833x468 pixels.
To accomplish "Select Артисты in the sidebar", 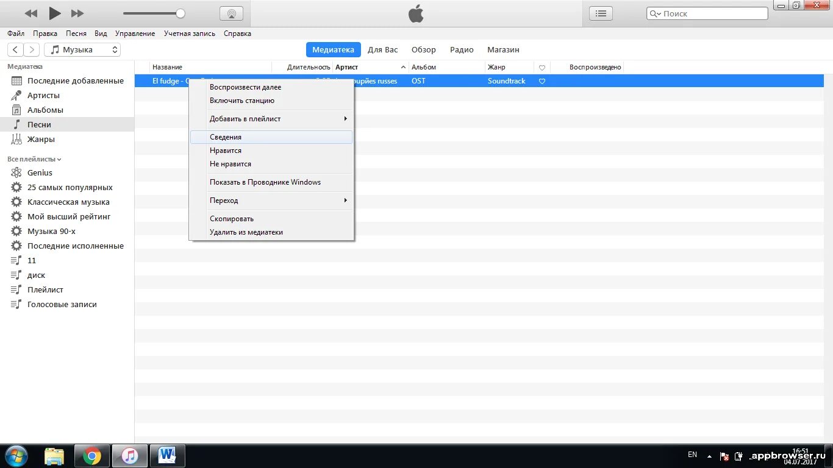I will (67, 95).
